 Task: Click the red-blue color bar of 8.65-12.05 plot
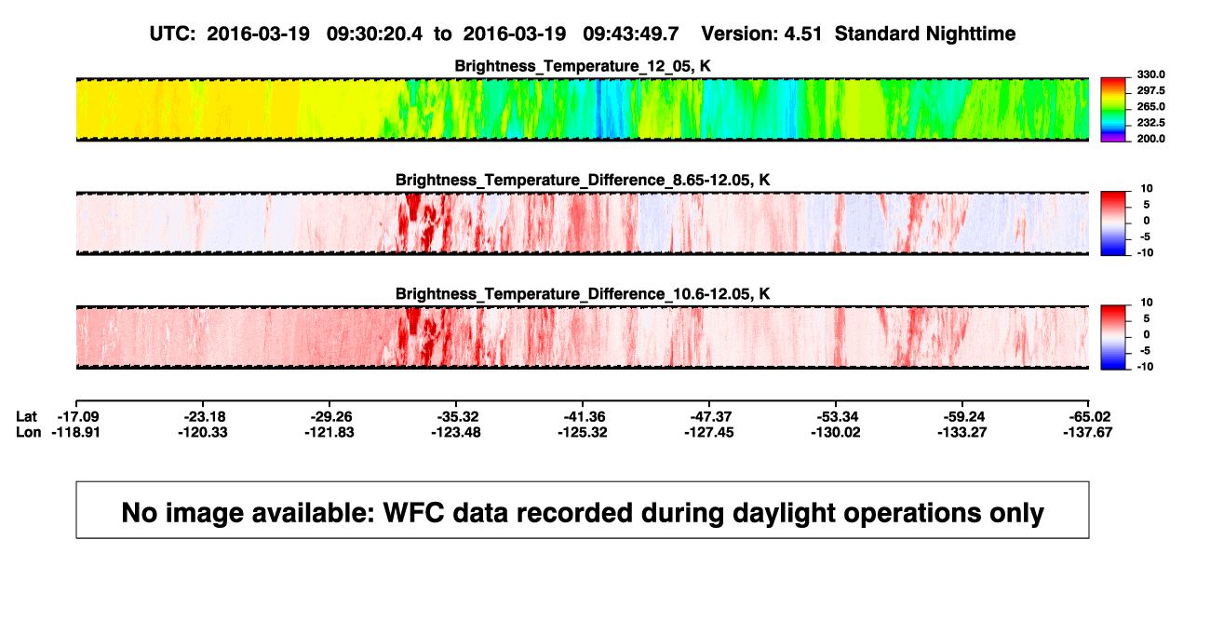tap(1114, 223)
